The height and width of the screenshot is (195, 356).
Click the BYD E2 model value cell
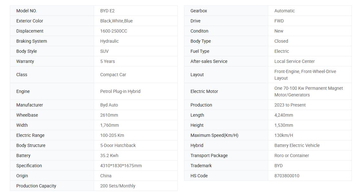click(x=136, y=11)
